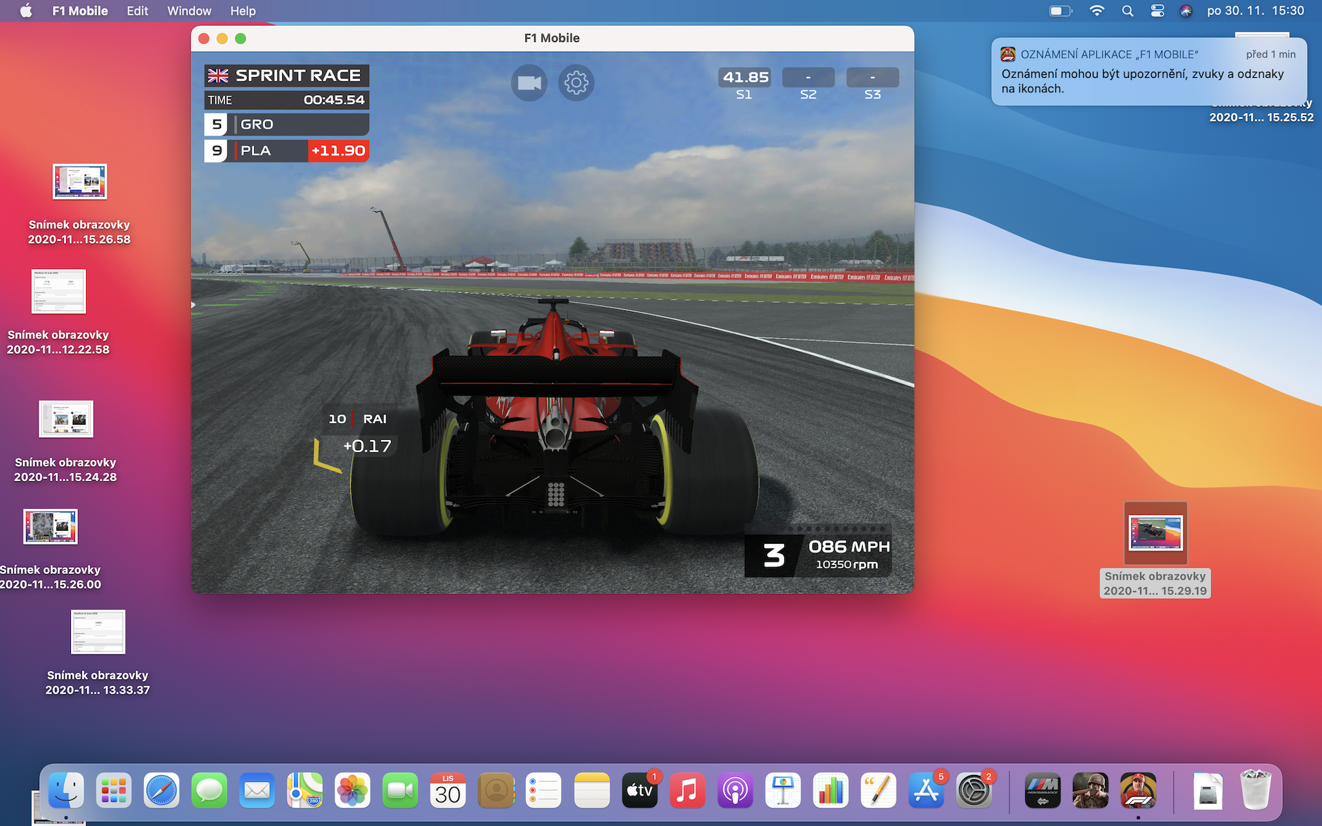Open Podcasts from the dock
1322x826 pixels.
tap(735, 790)
